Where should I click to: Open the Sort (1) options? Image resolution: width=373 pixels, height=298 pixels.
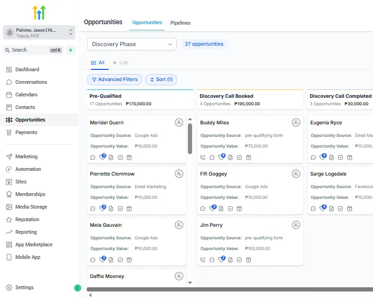coord(161,79)
